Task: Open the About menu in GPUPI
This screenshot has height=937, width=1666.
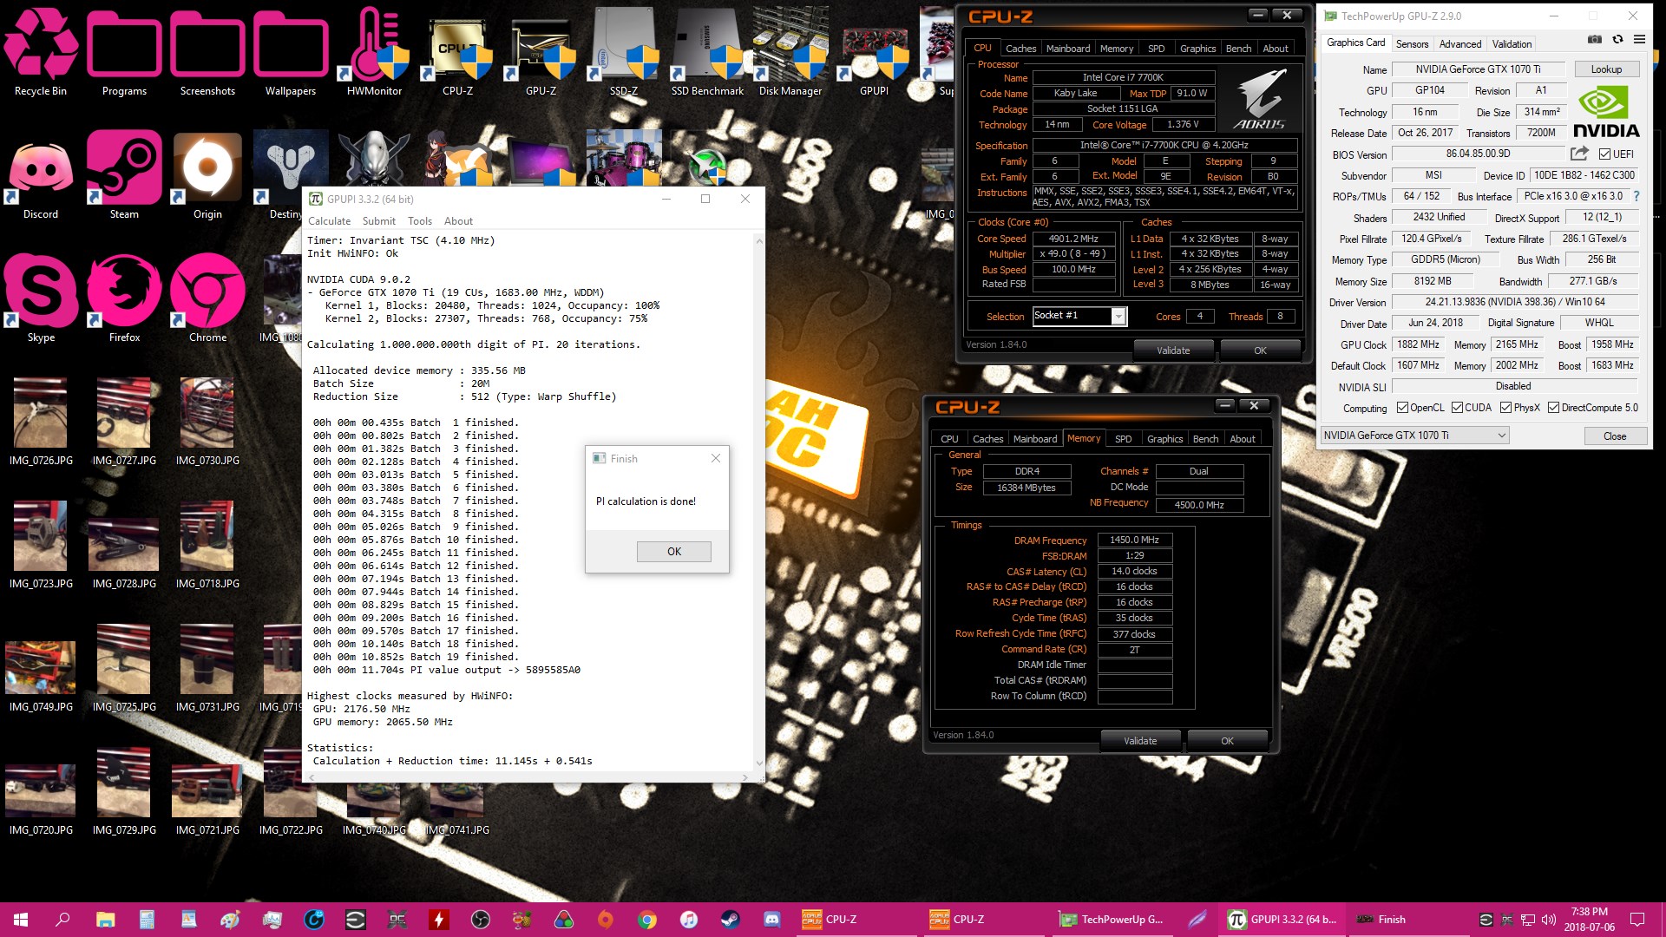Action: 458,221
